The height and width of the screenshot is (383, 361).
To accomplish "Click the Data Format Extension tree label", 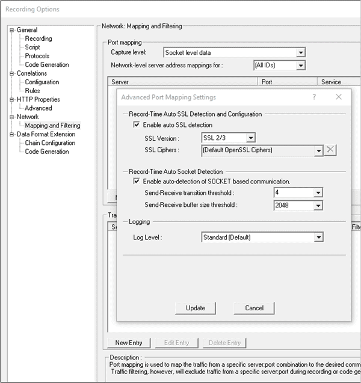I will click(x=46, y=134).
